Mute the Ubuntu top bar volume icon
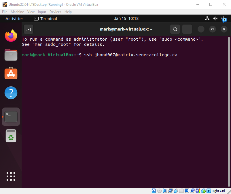The image size is (231, 194). 215,18
